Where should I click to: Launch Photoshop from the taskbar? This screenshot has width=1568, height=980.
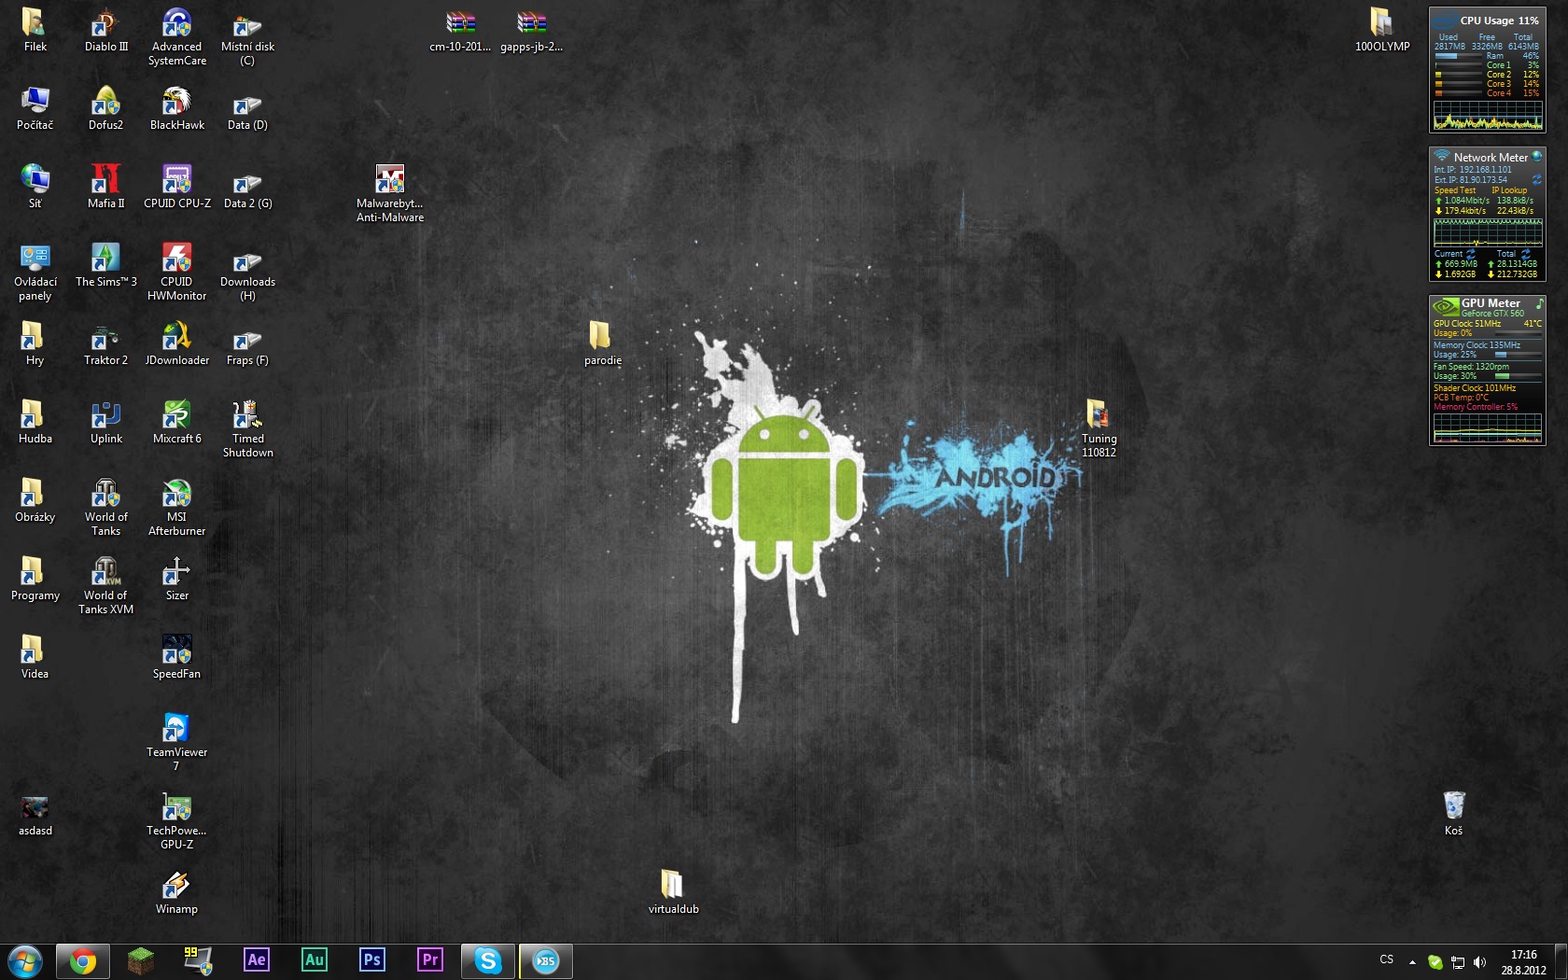pyautogui.click(x=372, y=960)
